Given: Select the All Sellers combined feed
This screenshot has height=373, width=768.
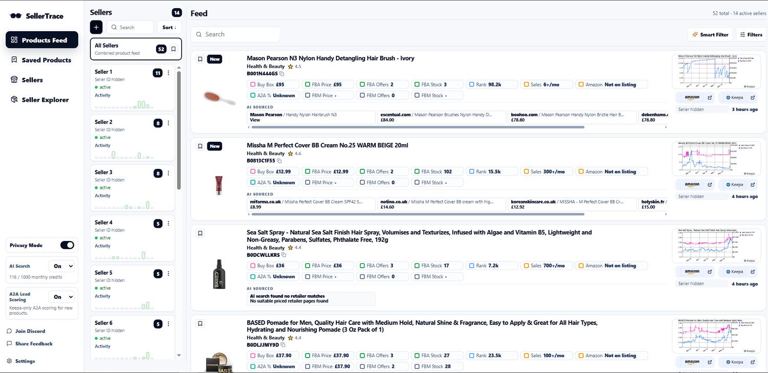Looking at the screenshot, I should (x=136, y=49).
